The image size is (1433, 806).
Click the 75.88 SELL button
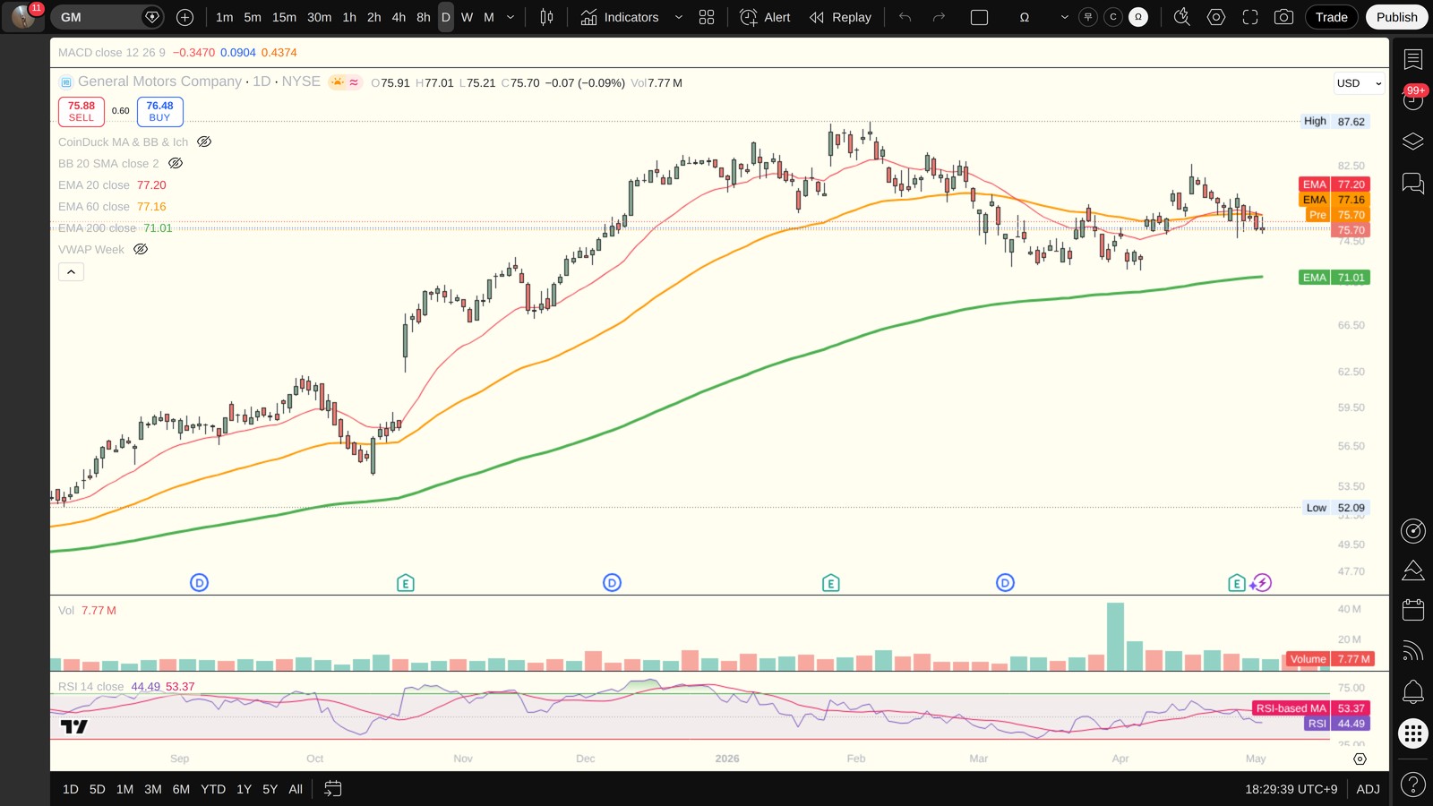point(82,111)
